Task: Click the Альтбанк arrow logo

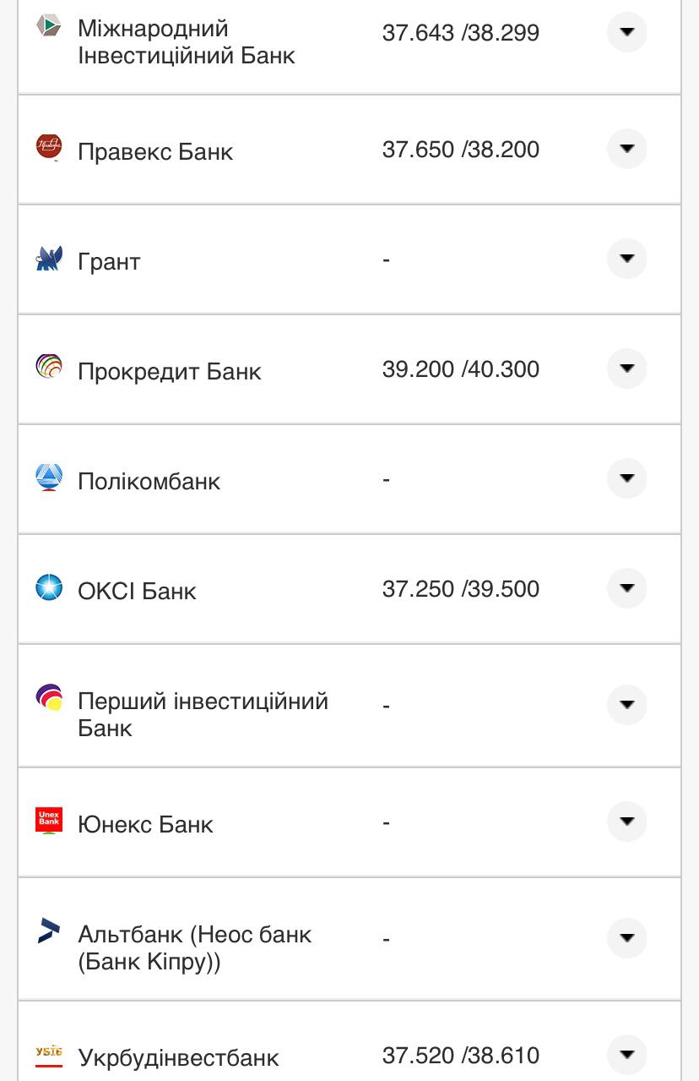Action: (47, 930)
